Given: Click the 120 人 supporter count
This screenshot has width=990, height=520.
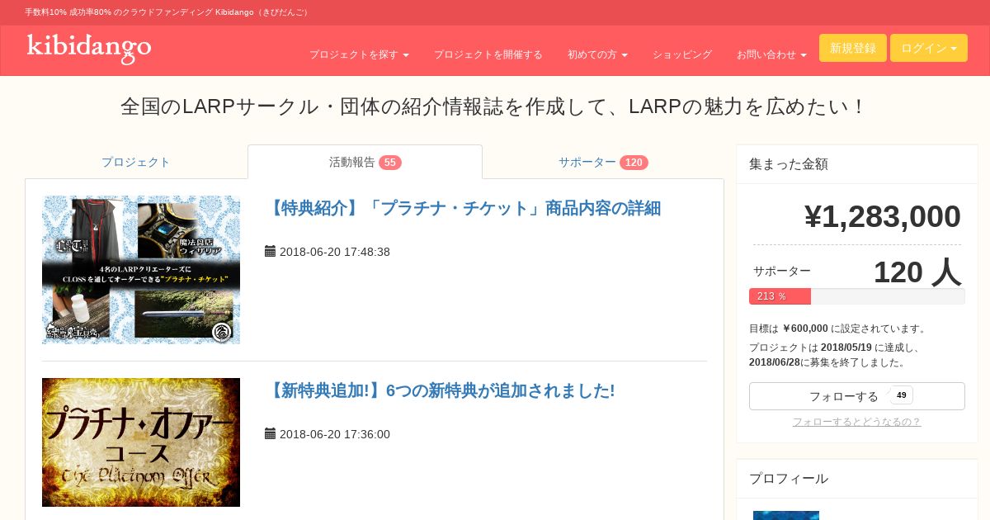Looking at the screenshot, I should point(917,272).
